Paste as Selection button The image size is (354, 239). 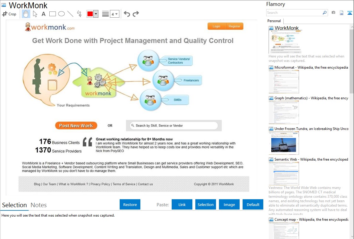[x=206, y=205]
